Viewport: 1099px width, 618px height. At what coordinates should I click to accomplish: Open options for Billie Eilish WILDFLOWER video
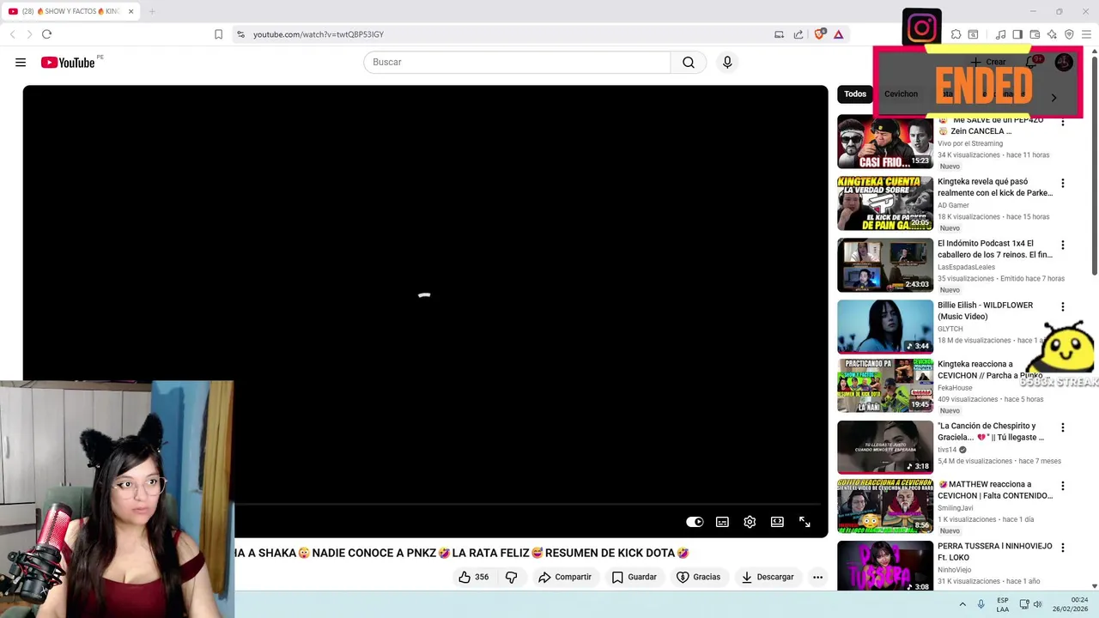[x=1062, y=306]
